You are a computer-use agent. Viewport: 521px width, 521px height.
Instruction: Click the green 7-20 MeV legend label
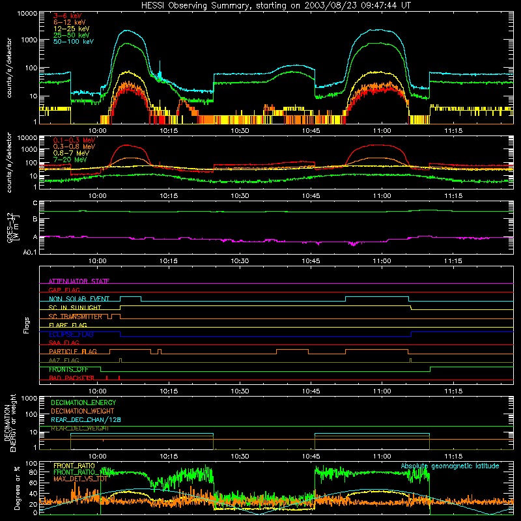point(70,160)
